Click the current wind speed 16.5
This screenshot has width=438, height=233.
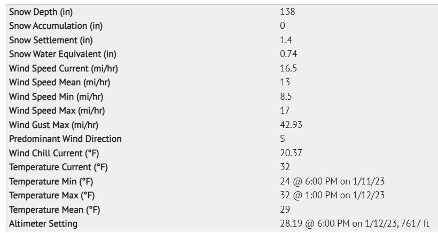pos(288,68)
